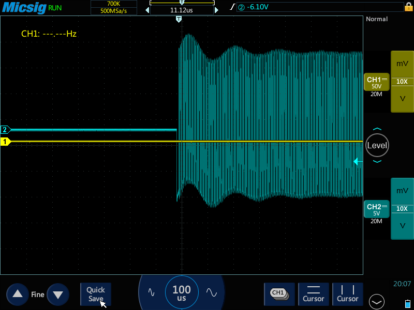This screenshot has height=310, width=414.
Task: Check the 20:07 clock display
Action: (x=402, y=284)
